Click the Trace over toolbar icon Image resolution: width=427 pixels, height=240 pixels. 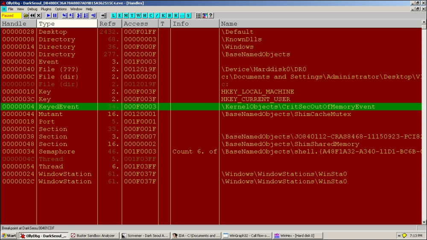pos(85,15)
